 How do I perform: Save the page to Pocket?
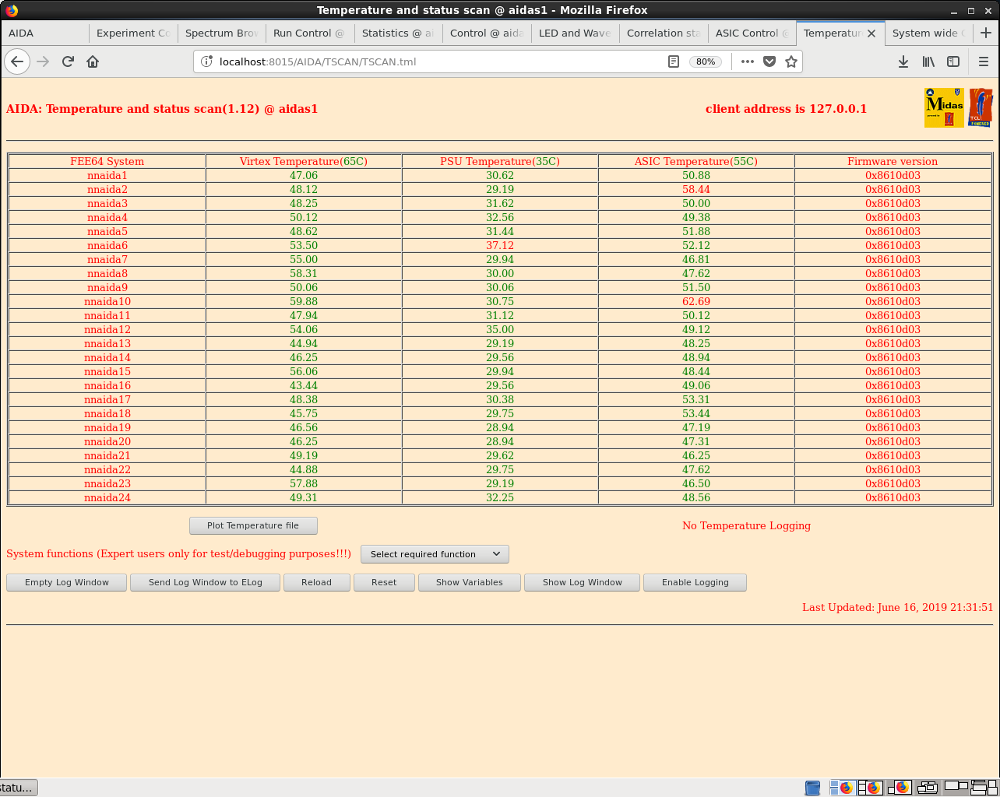click(769, 61)
